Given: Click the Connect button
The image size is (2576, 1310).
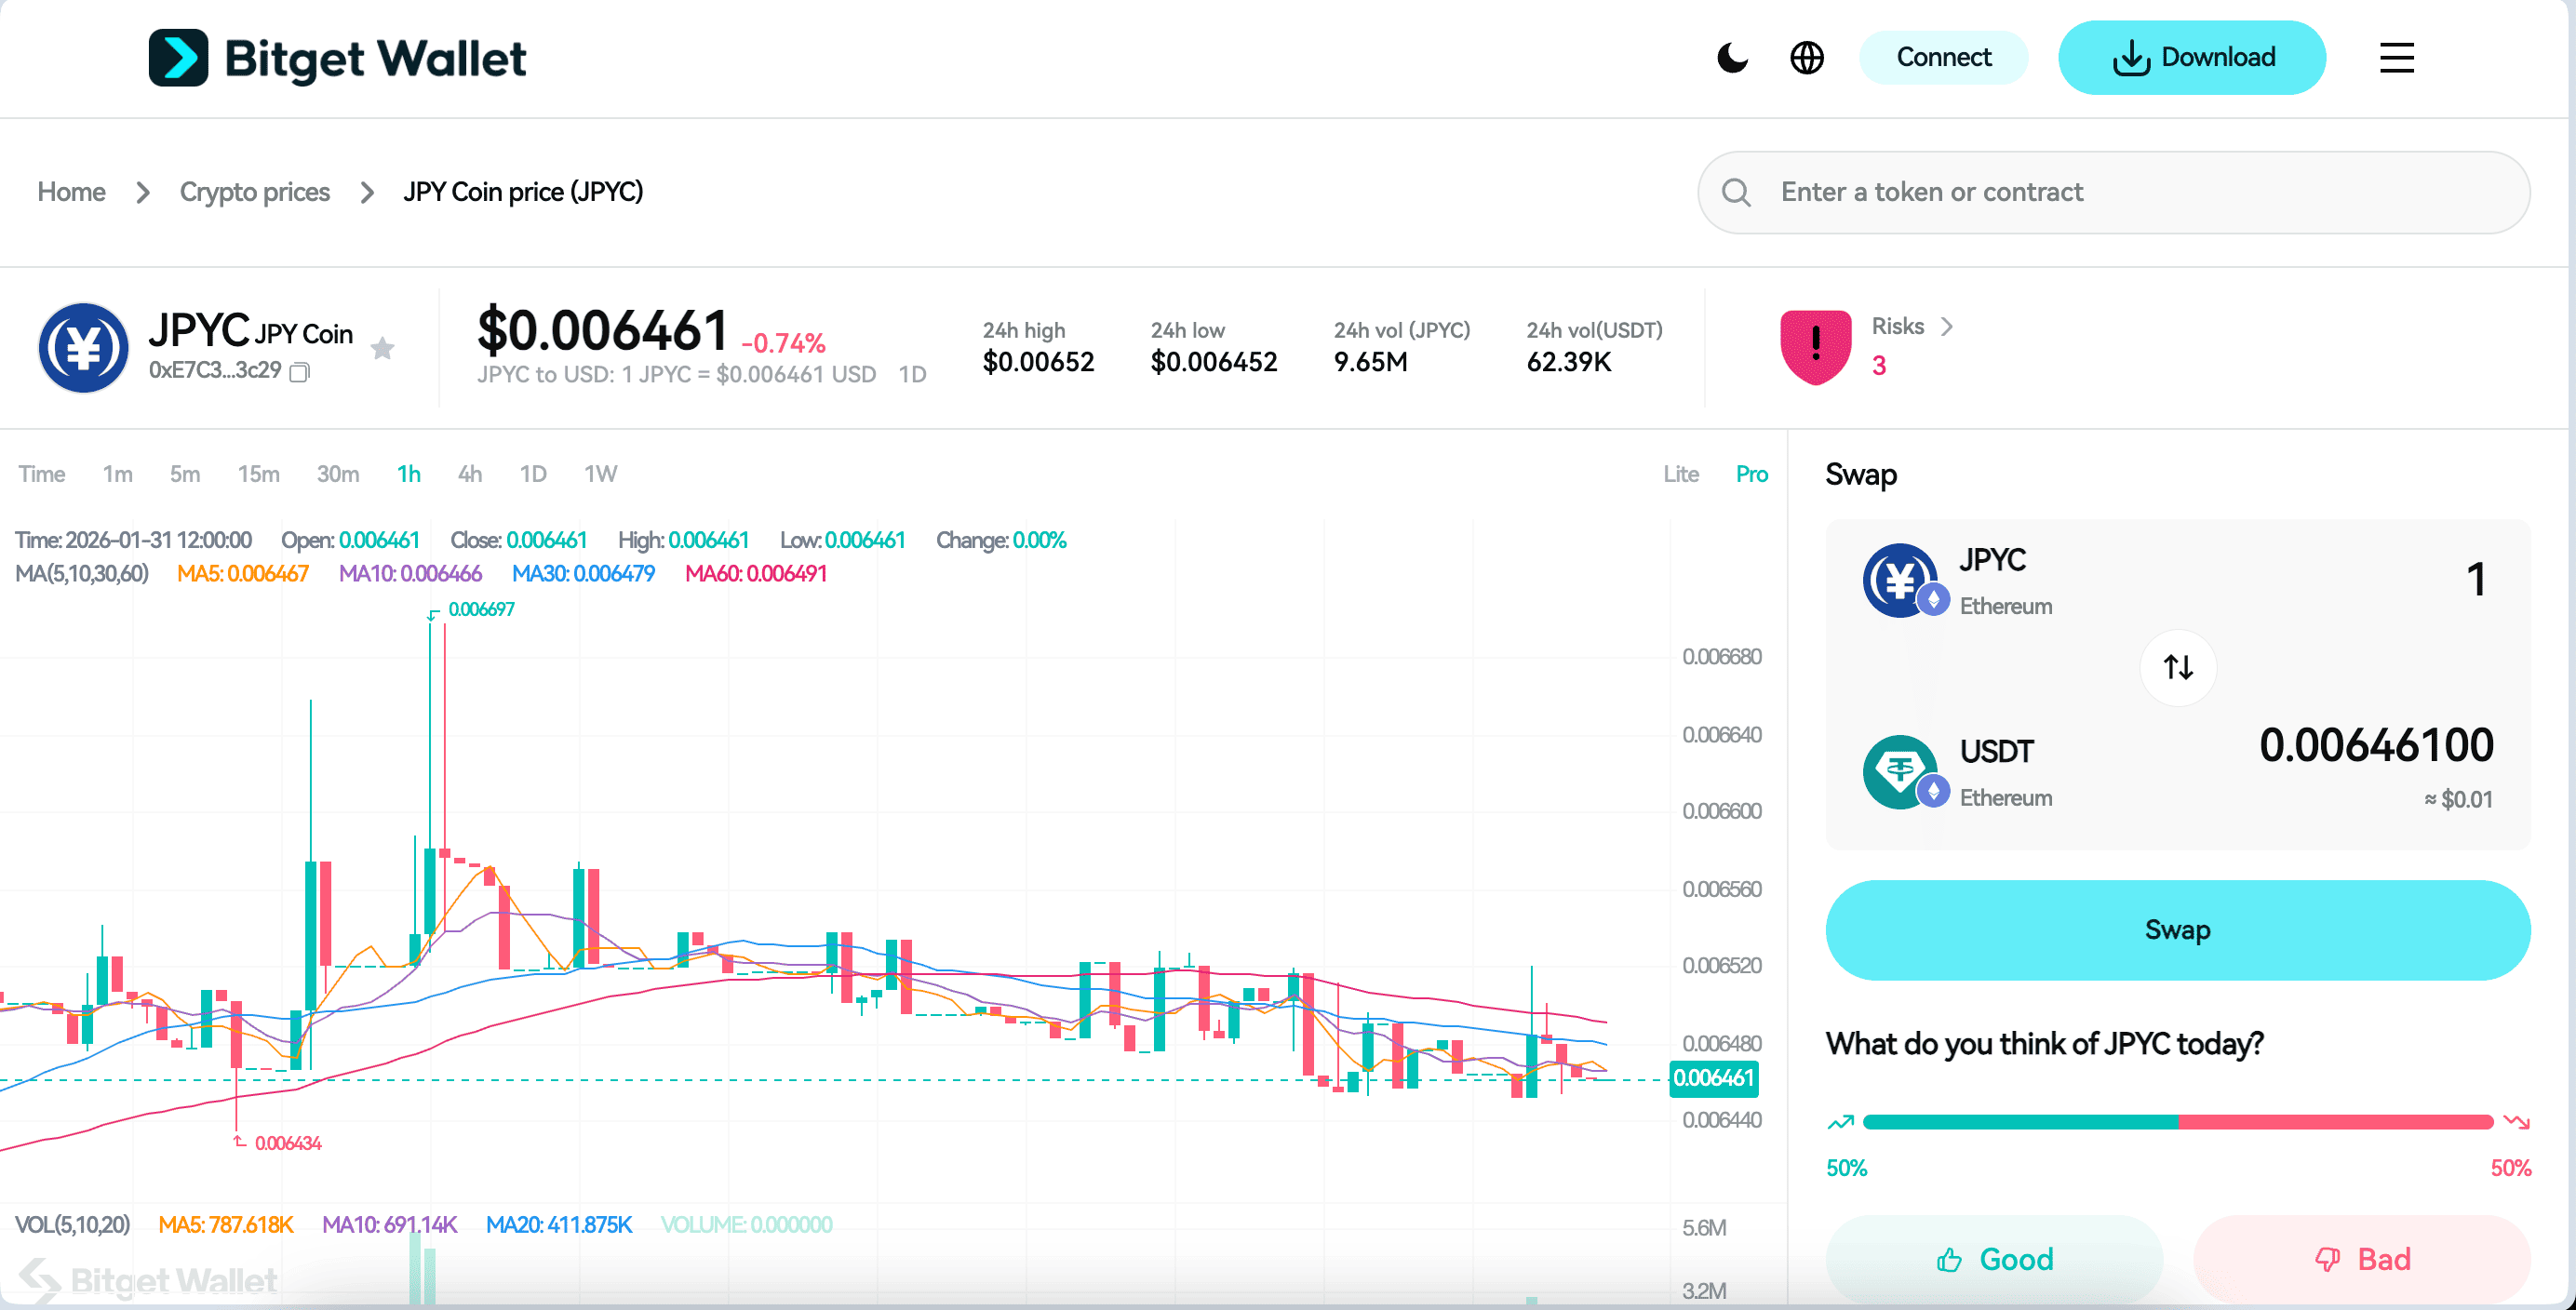Looking at the screenshot, I should click(x=1943, y=58).
